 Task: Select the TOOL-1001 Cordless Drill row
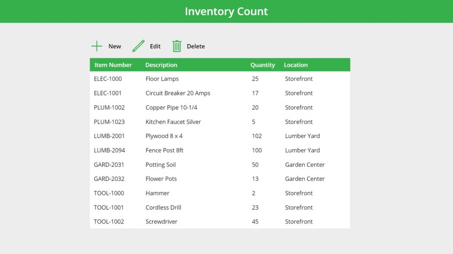point(220,207)
